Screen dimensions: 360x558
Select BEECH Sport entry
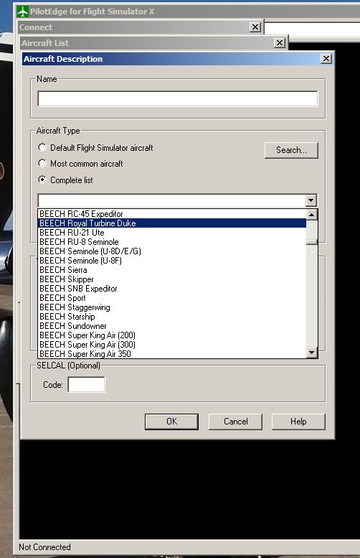coord(172,298)
